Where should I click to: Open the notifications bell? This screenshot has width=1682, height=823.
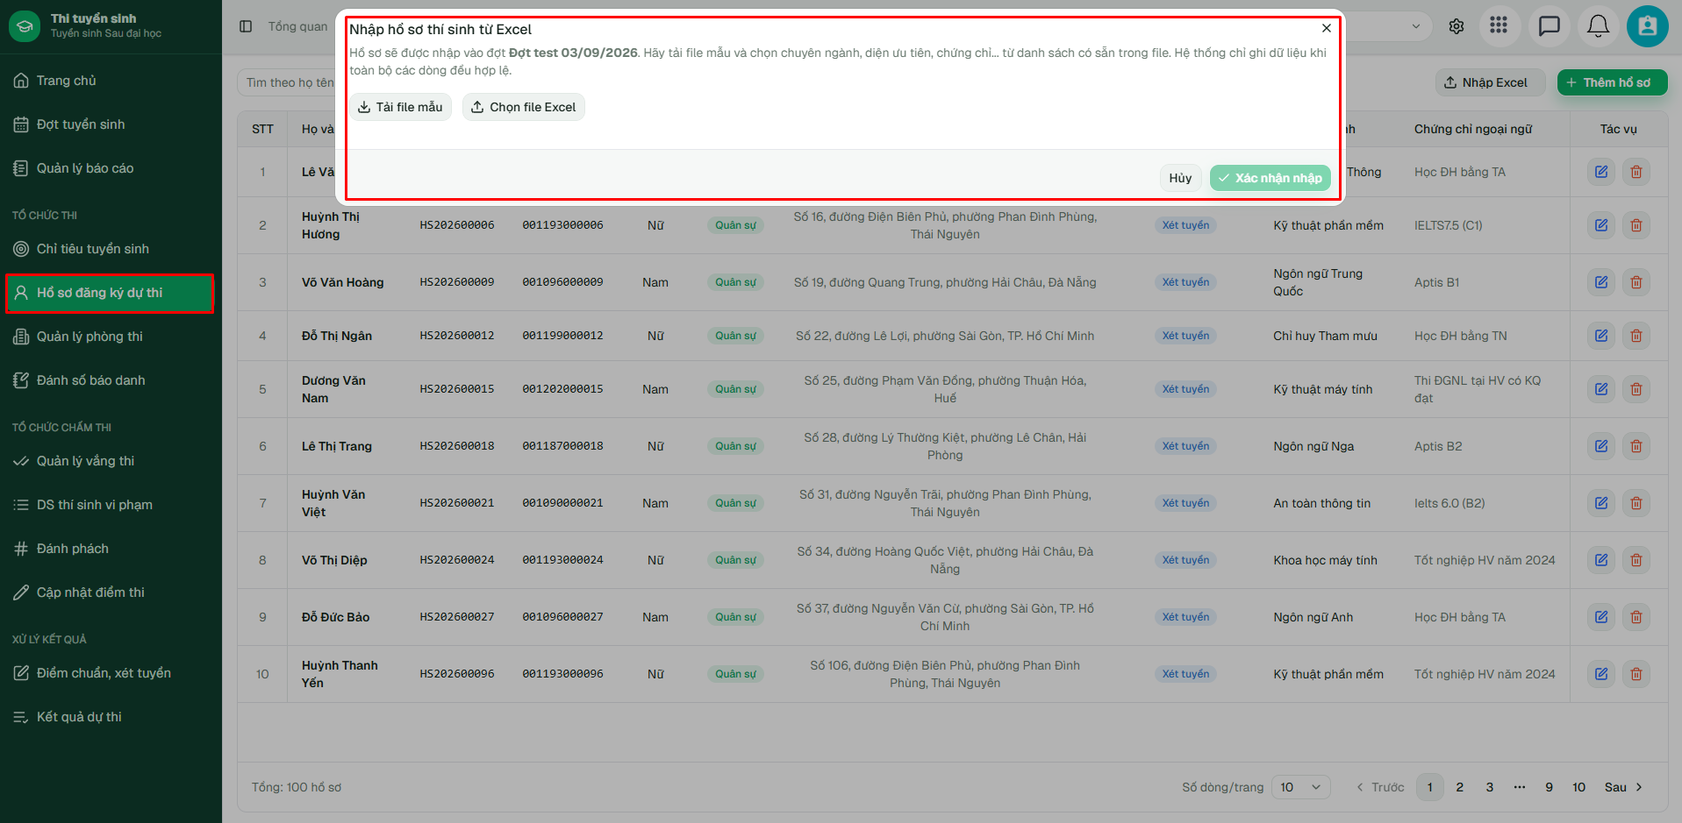click(x=1599, y=26)
